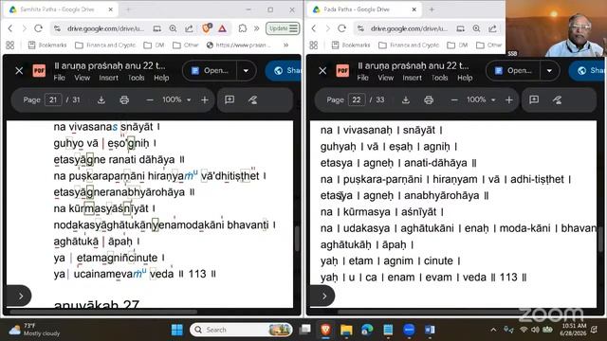Close the right PDF preview

322,70
